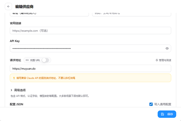Click the link icon beside 完整 URL
Image resolution: width=181 pixels, height=121 pixels.
pyautogui.click(x=27, y=60)
